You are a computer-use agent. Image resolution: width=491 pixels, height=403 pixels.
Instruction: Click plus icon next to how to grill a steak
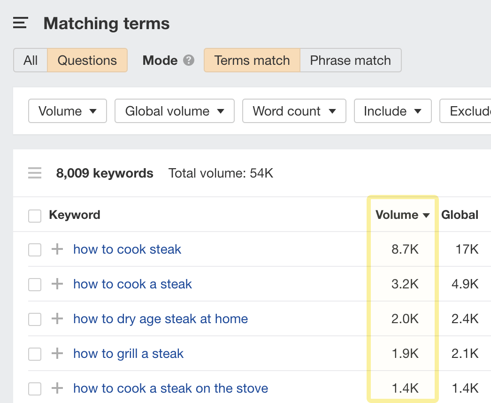tap(57, 354)
